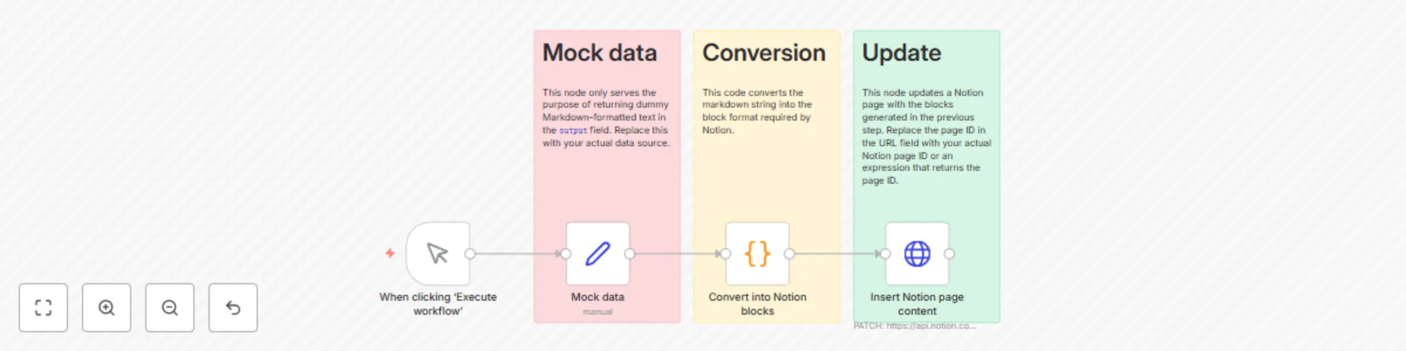Click the output connector of Insert Notion page content
This screenshot has width=1406, height=351.
[x=950, y=254]
